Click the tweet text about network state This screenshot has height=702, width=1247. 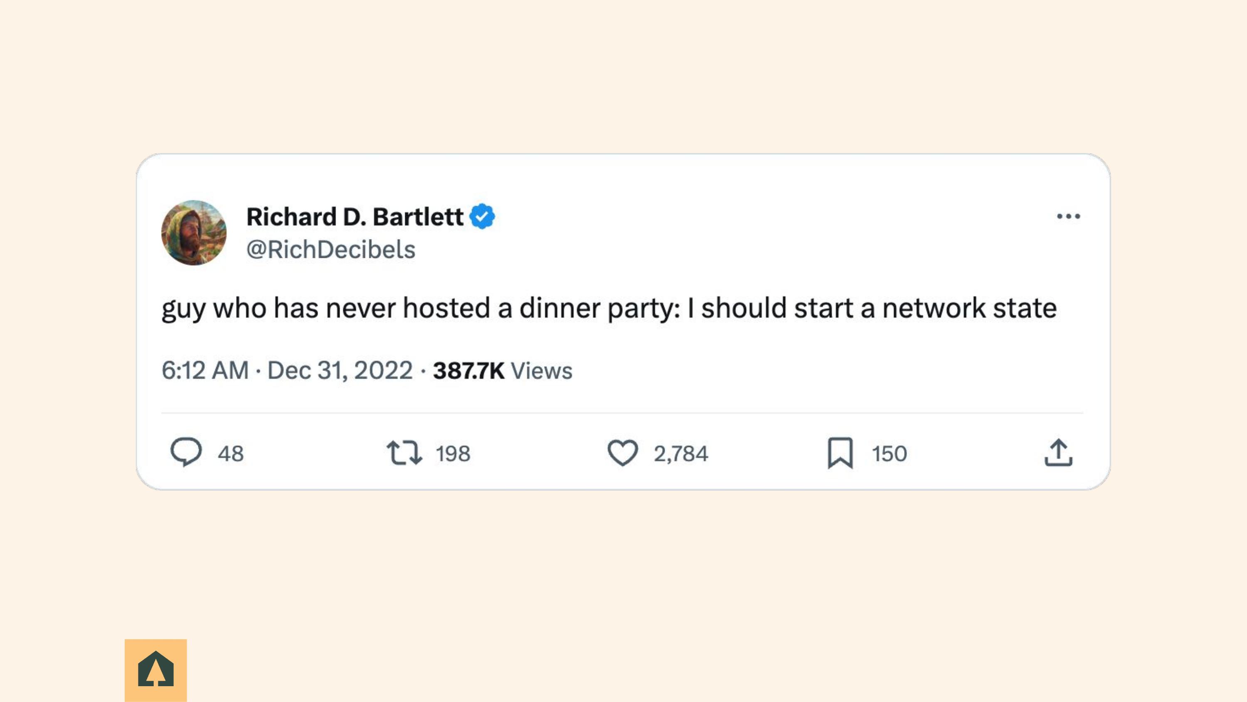(x=609, y=308)
